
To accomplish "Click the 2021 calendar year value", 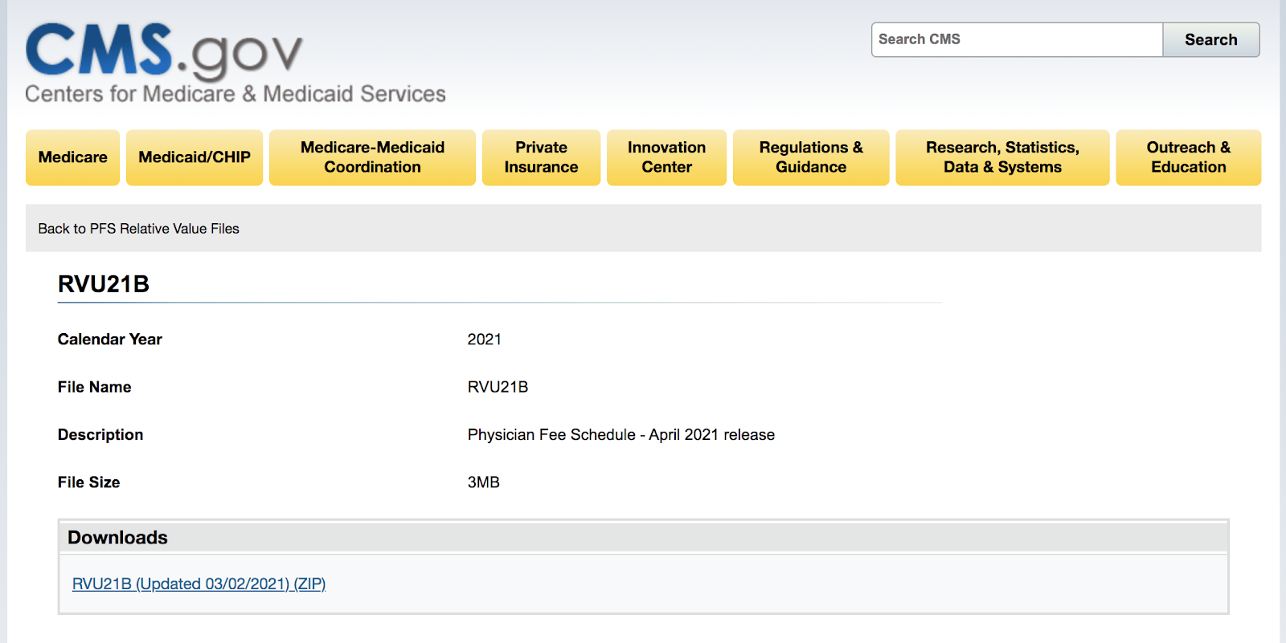I will tap(484, 340).
